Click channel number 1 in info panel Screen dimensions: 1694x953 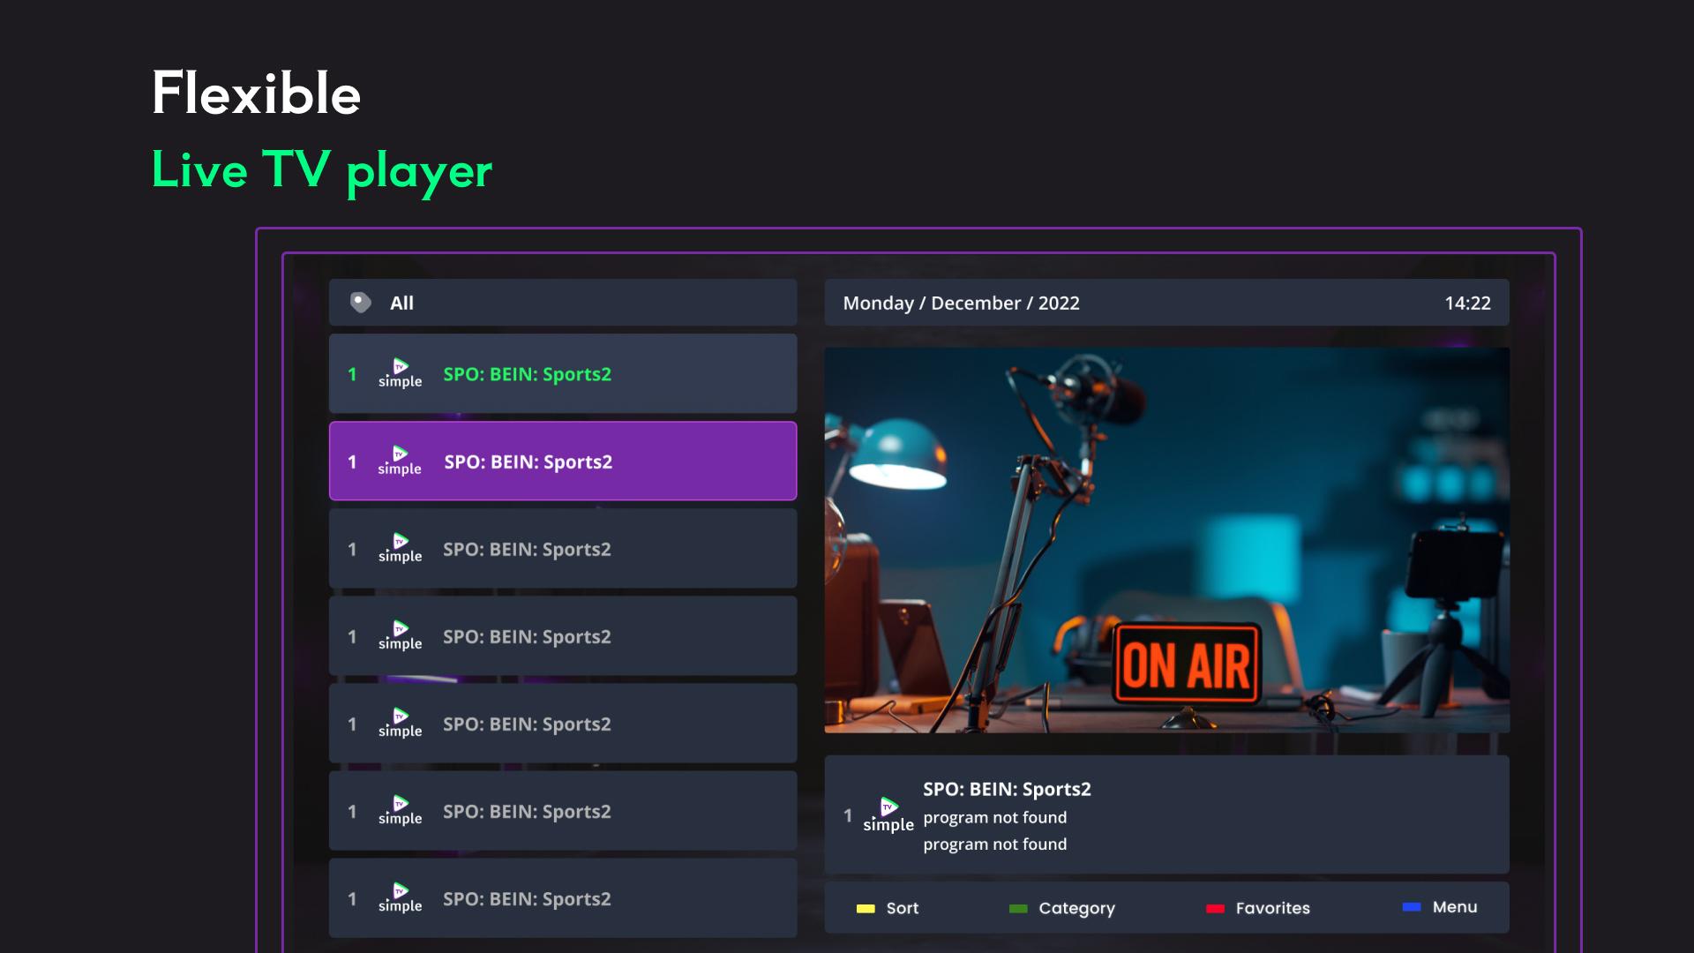point(848,815)
